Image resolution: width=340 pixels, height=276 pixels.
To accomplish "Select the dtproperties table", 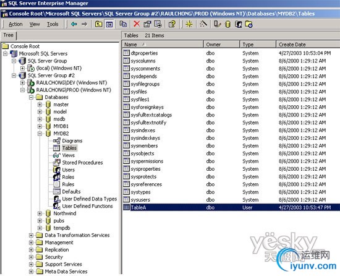I will (x=144, y=53).
